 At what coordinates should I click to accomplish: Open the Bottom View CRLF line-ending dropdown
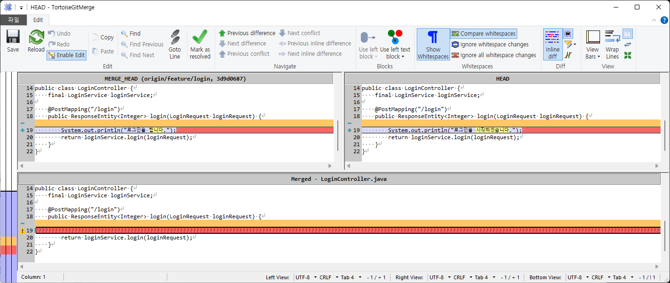(x=600, y=277)
